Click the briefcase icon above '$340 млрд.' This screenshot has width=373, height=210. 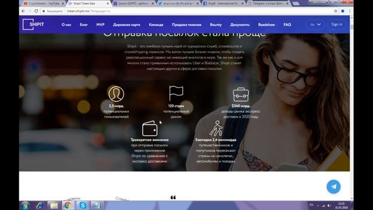(241, 94)
